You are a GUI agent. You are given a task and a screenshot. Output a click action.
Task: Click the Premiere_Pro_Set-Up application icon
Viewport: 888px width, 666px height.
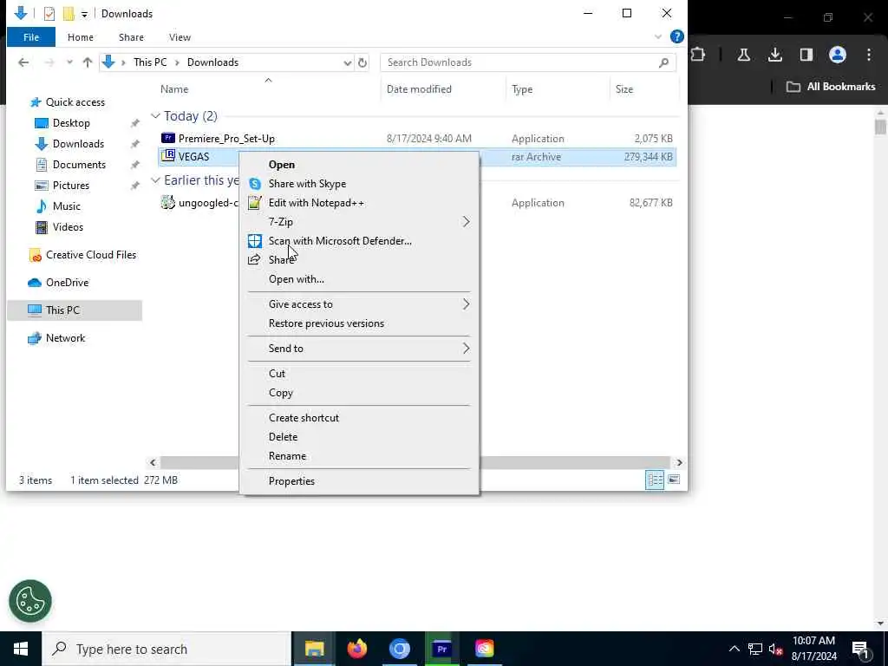pos(168,138)
